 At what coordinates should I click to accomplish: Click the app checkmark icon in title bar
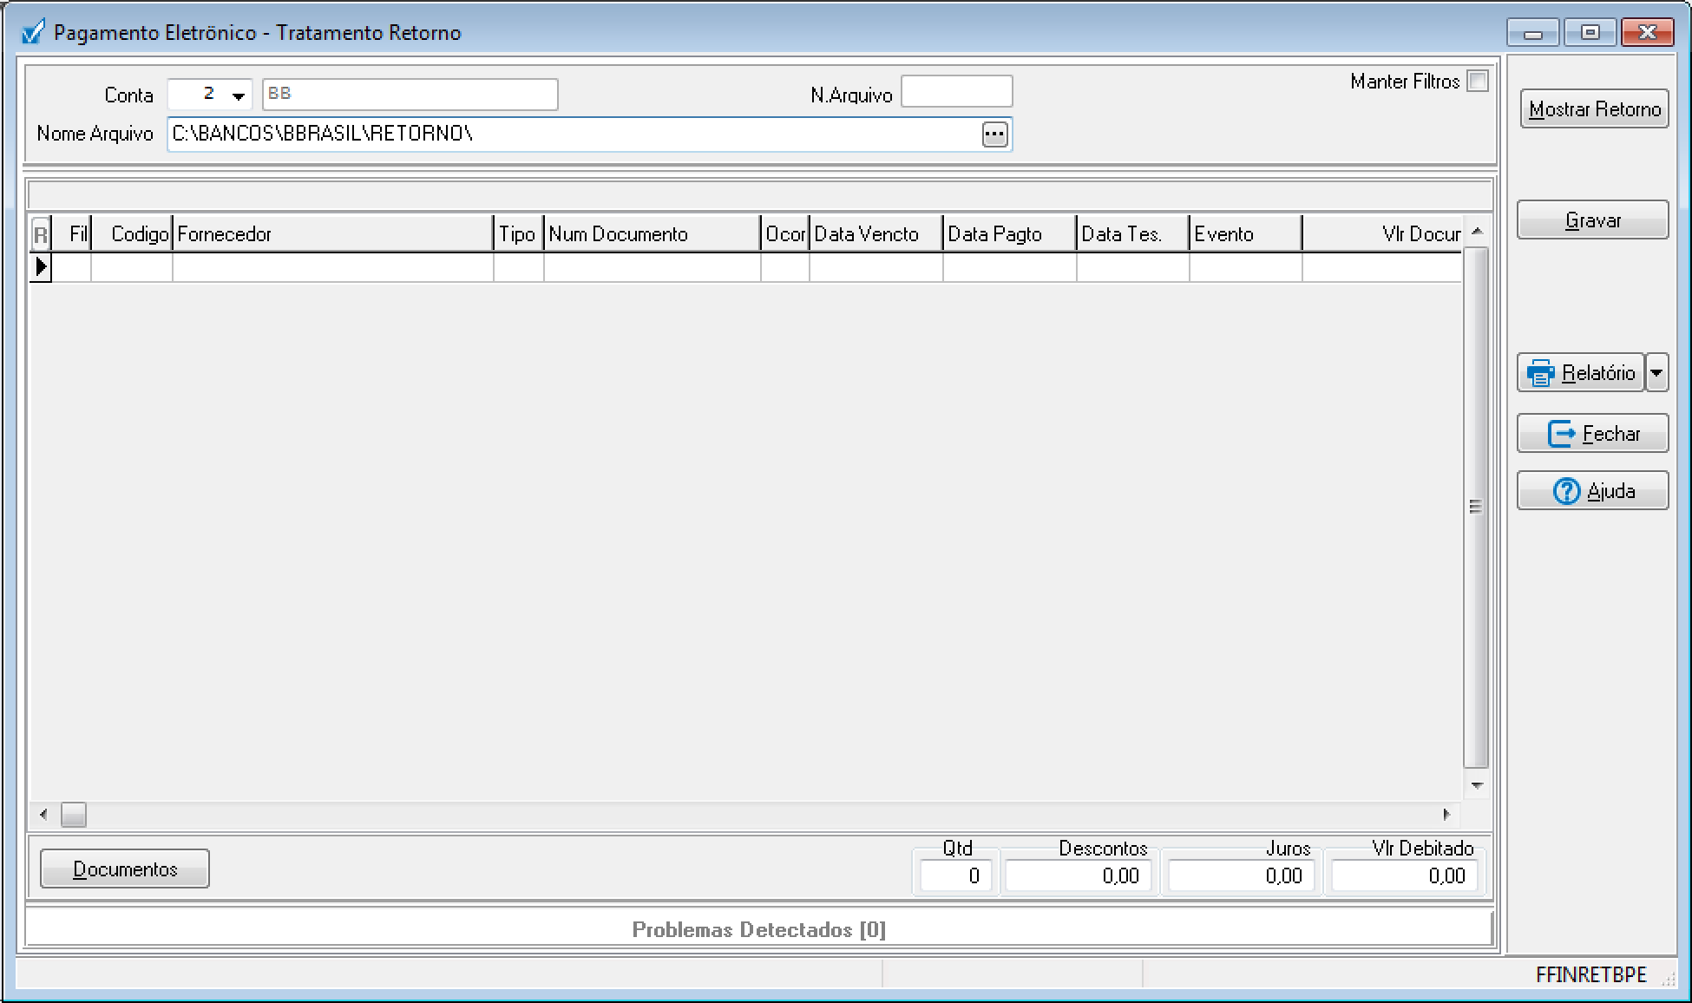pyautogui.click(x=33, y=33)
